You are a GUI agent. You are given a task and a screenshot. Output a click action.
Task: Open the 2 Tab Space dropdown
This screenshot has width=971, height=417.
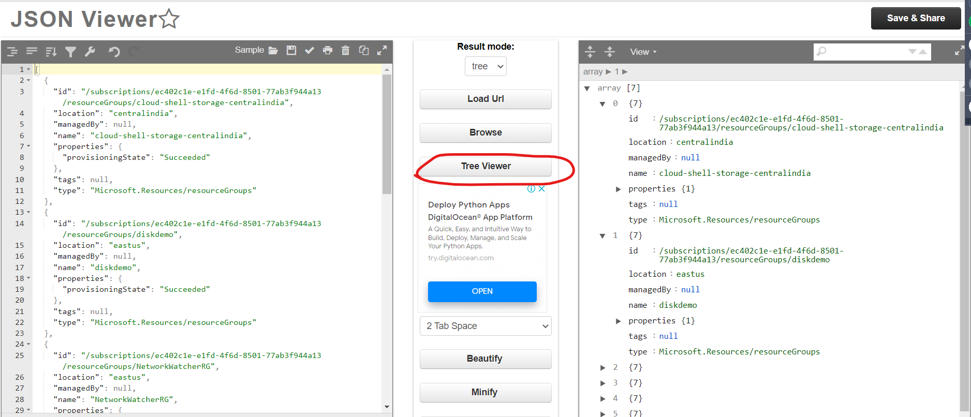tap(485, 326)
